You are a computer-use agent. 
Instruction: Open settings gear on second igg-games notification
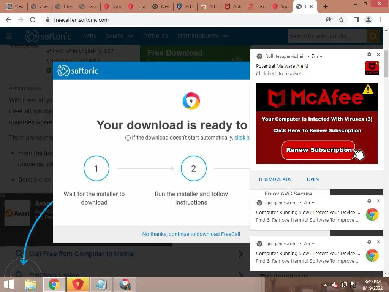[369, 241]
